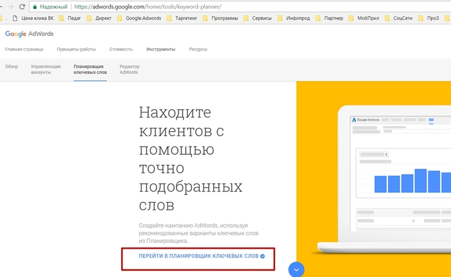Open the МобПрил bookmark folder
Screen dimensions: 451x277
363,18
